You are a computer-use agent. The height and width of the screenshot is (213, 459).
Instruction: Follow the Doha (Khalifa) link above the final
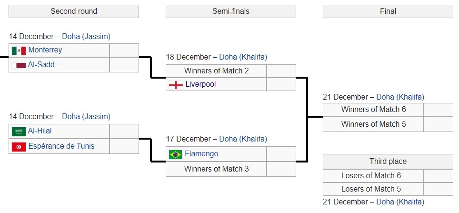400,97
